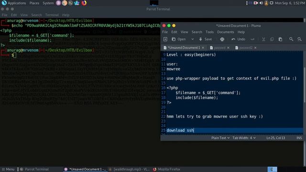306x172 pixels.
Task: Open Find with the first magnifier icon
Action: click(x=291, y=39)
